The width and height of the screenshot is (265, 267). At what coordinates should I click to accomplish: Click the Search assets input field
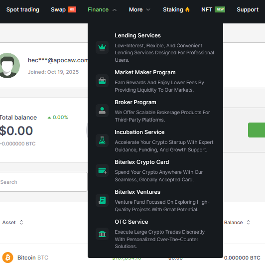[x=43, y=182]
